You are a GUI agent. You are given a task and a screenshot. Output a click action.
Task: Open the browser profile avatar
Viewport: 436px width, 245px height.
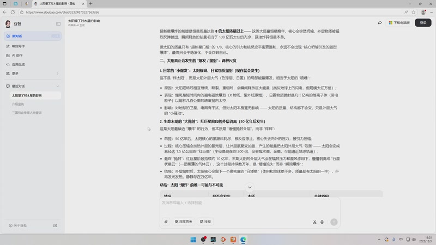(423, 12)
